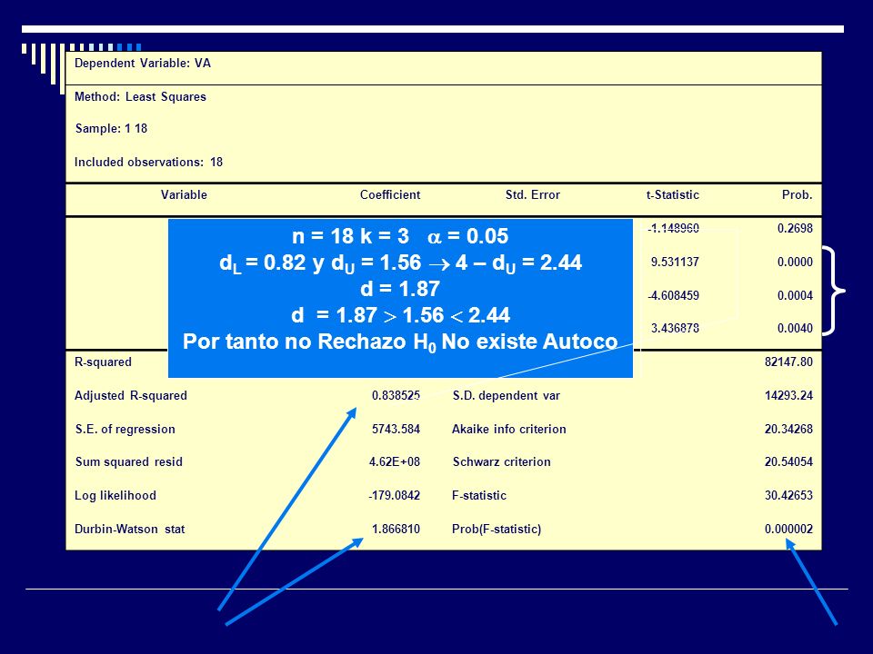Select F-statistic value 30.42653
This screenshot has width=873, height=654.
pos(788,496)
